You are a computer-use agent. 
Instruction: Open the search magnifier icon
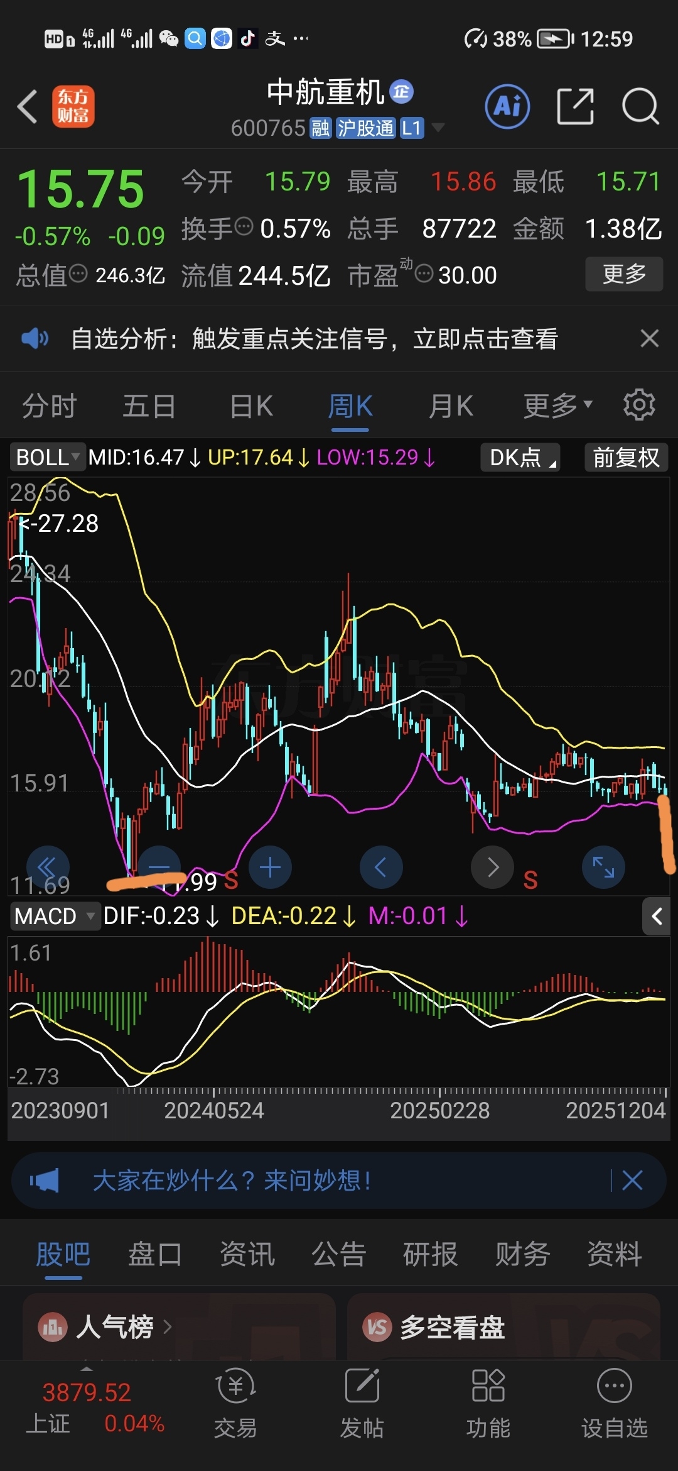click(640, 106)
